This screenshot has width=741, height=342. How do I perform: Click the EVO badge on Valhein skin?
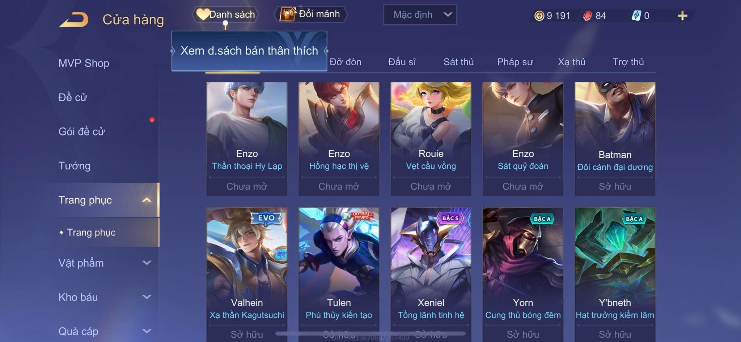click(x=266, y=218)
